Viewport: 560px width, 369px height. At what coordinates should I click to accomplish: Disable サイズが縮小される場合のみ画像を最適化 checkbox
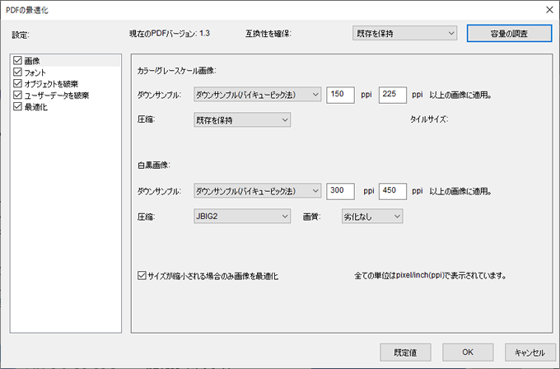coord(142,275)
